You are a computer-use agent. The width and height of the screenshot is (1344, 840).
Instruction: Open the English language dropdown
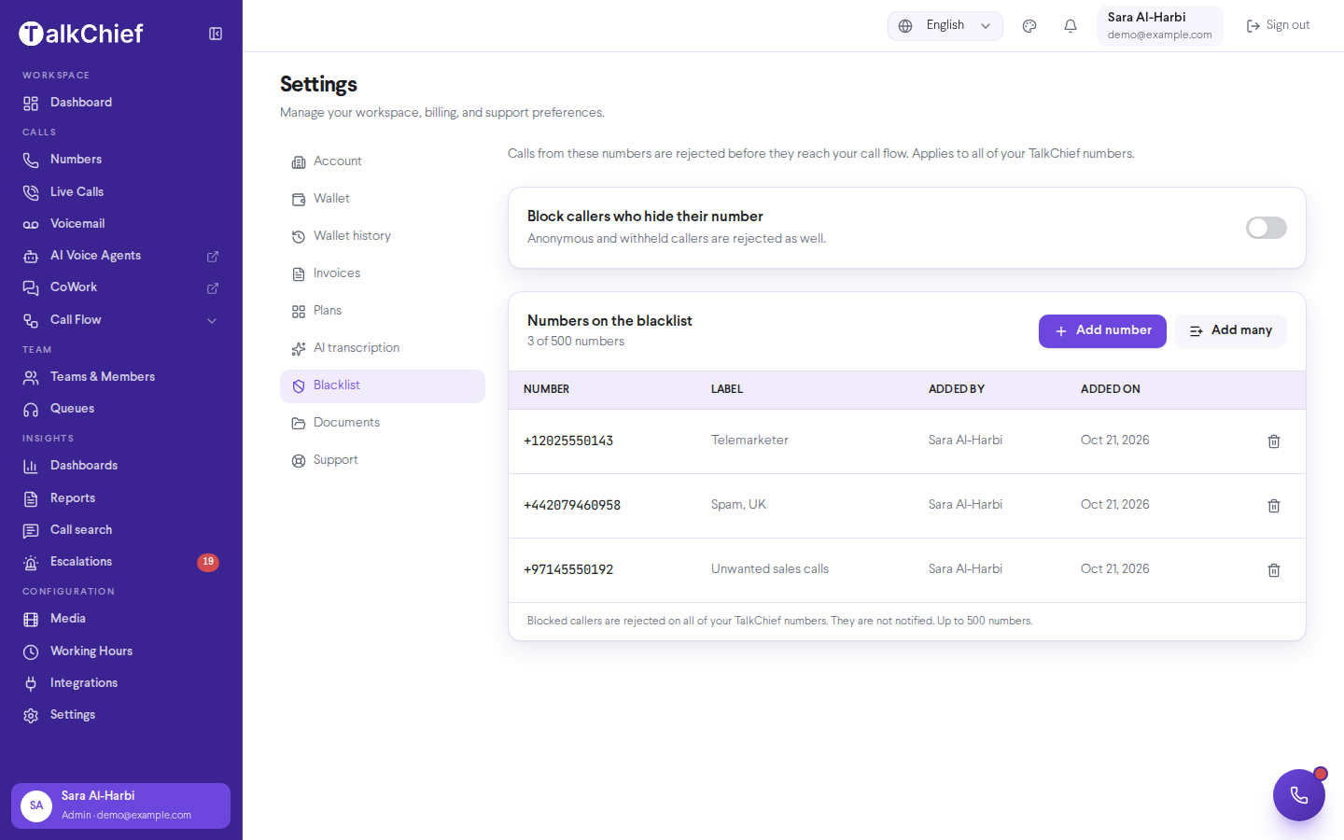pyautogui.click(x=945, y=26)
